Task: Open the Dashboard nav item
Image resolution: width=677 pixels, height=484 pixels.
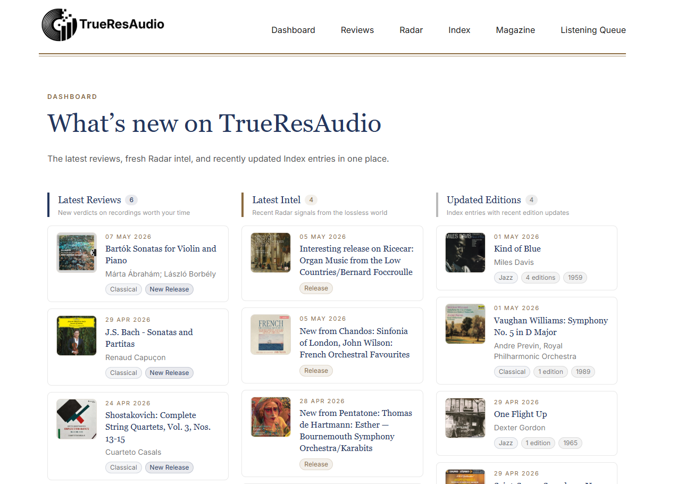Action: pos(293,30)
